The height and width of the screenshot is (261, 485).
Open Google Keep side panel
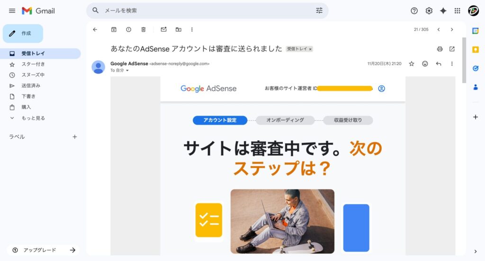(x=476, y=50)
